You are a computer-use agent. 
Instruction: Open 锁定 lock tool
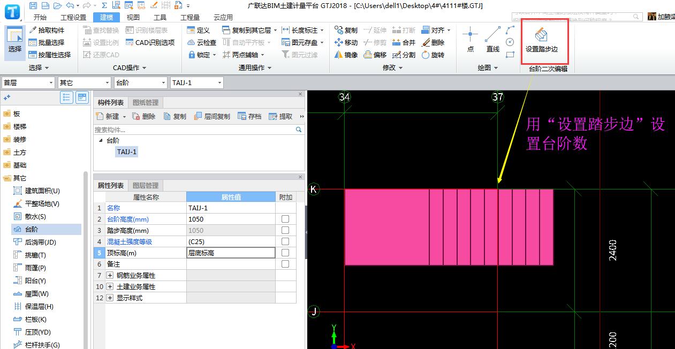[202, 55]
